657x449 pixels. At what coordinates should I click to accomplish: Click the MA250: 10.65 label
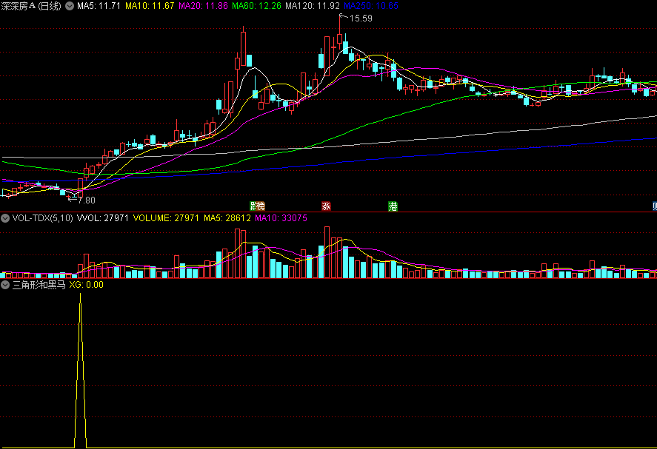click(x=371, y=6)
